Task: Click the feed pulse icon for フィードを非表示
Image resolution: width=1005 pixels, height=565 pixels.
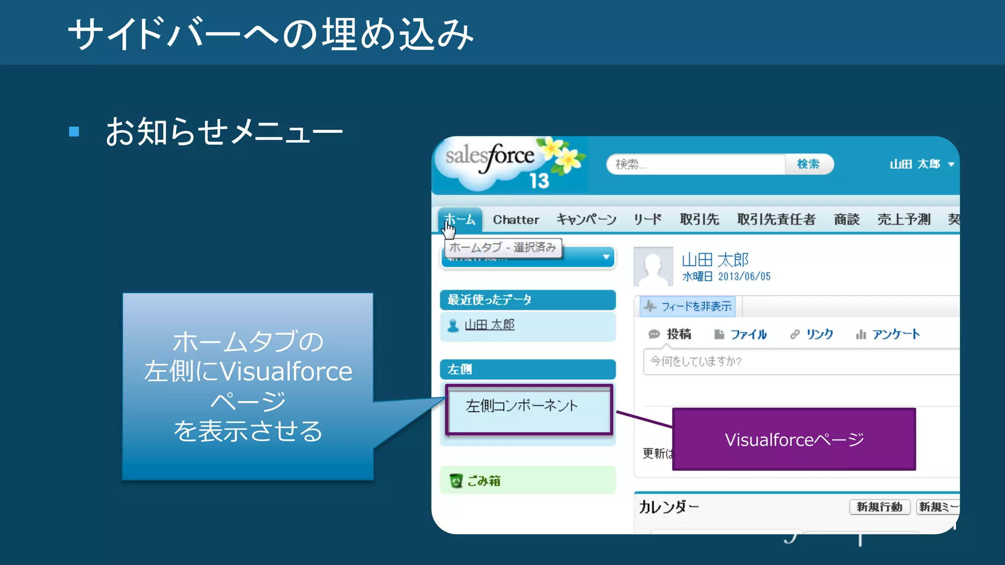Action: click(x=650, y=307)
